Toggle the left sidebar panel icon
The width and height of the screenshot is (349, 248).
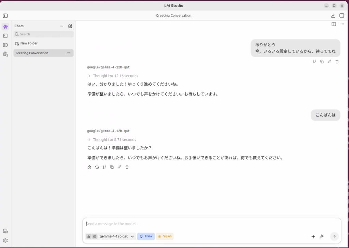point(5,16)
